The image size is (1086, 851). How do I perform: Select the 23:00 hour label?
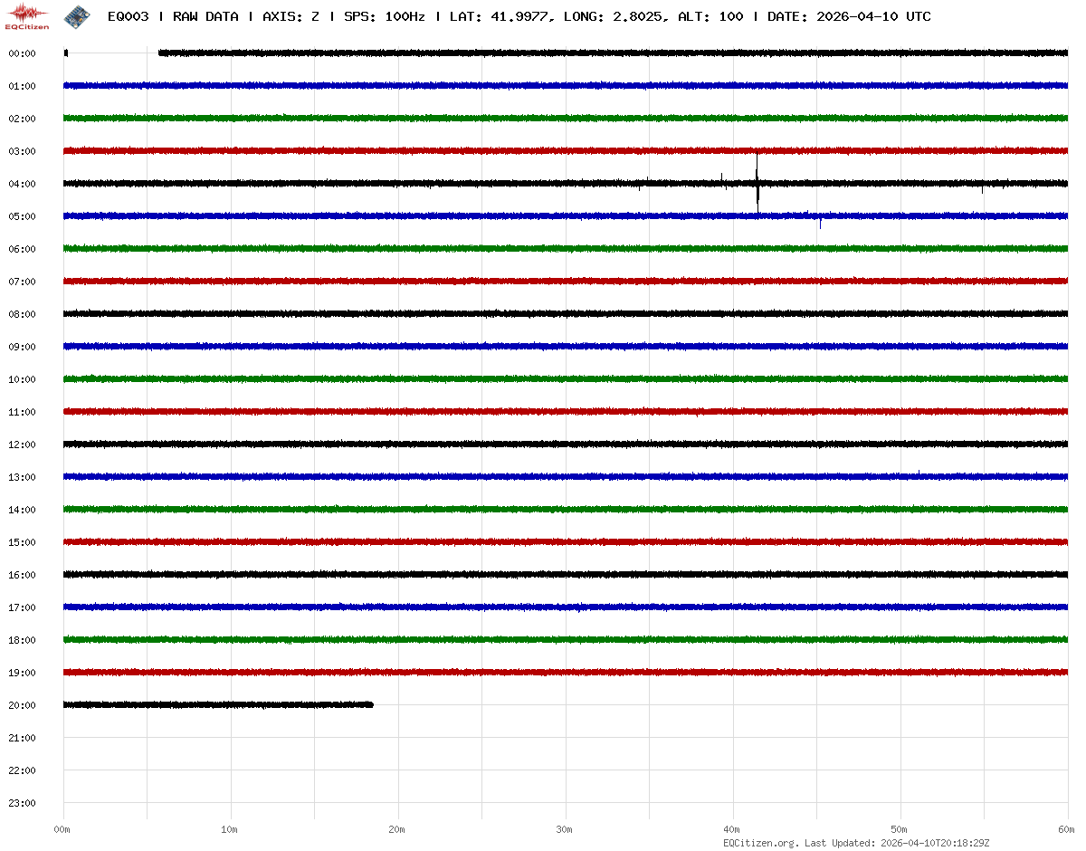pyautogui.click(x=22, y=803)
